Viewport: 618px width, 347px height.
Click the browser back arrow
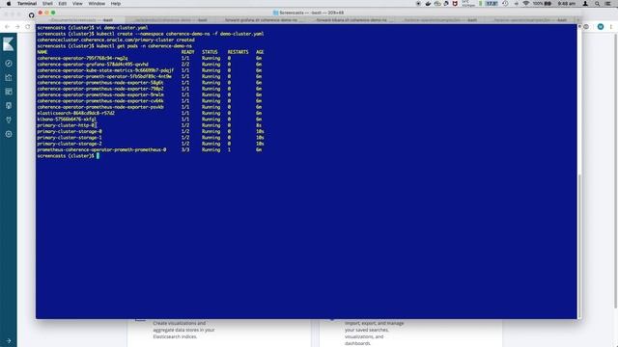7,27
